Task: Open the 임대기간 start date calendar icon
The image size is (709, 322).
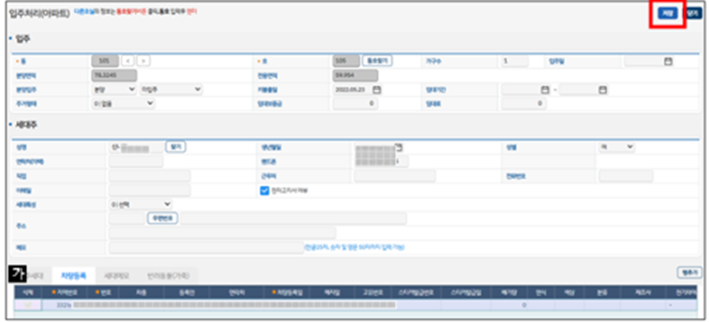Action: click(545, 90)
